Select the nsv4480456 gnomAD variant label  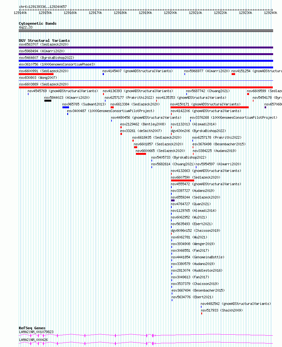click(x=146, y=117)
